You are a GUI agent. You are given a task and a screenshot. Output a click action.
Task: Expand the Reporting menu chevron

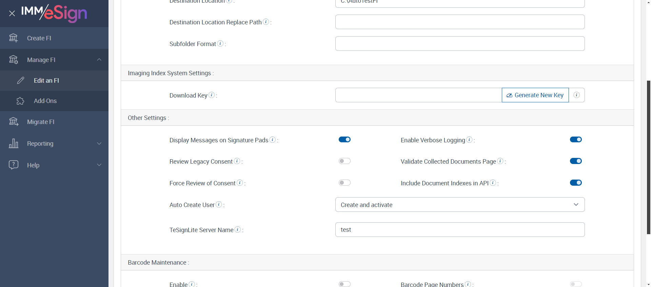[x=99, y=143]
